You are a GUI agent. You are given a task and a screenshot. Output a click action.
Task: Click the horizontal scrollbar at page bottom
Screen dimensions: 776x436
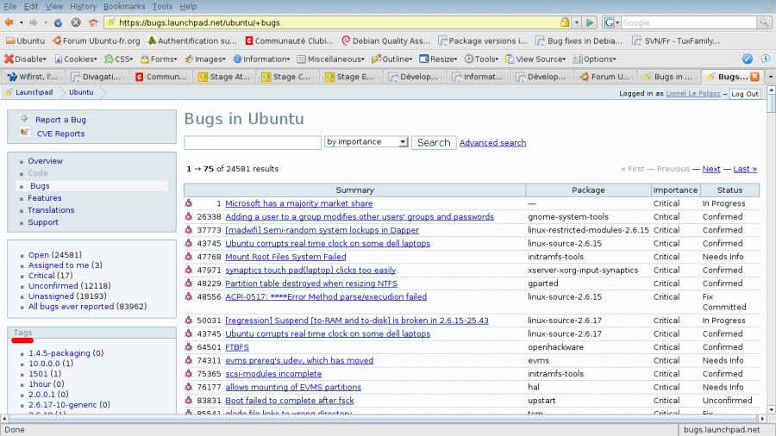384,419
